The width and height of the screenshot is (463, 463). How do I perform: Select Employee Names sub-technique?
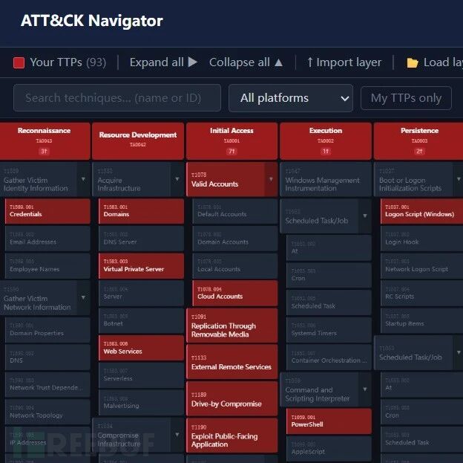click(x=47, y=265)
